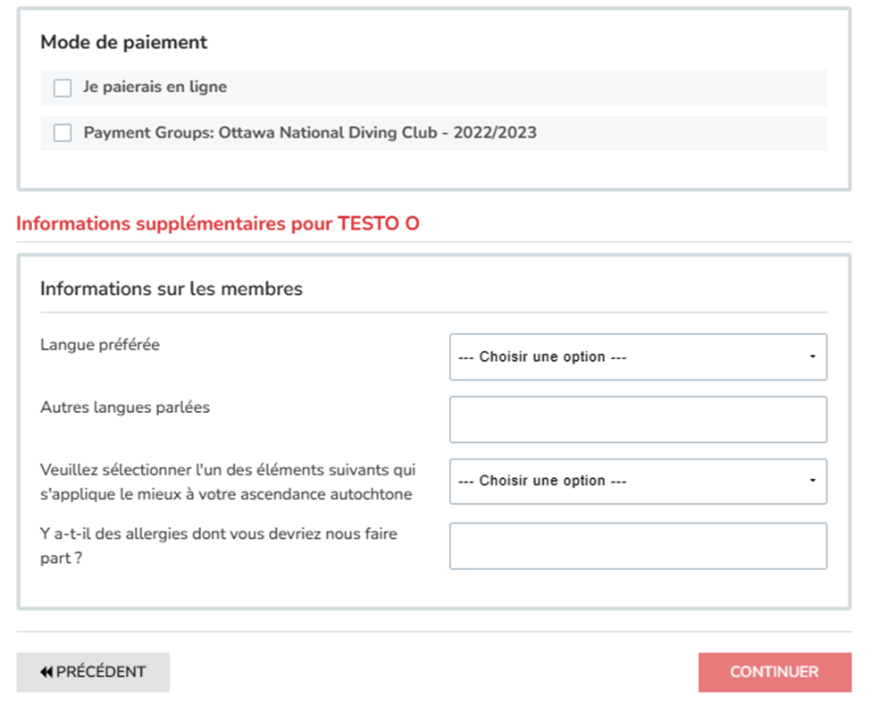Go back with the PRÉCÉDENT button
The height and width of the screenshot is (714, 871).
[x=93, y=672]
